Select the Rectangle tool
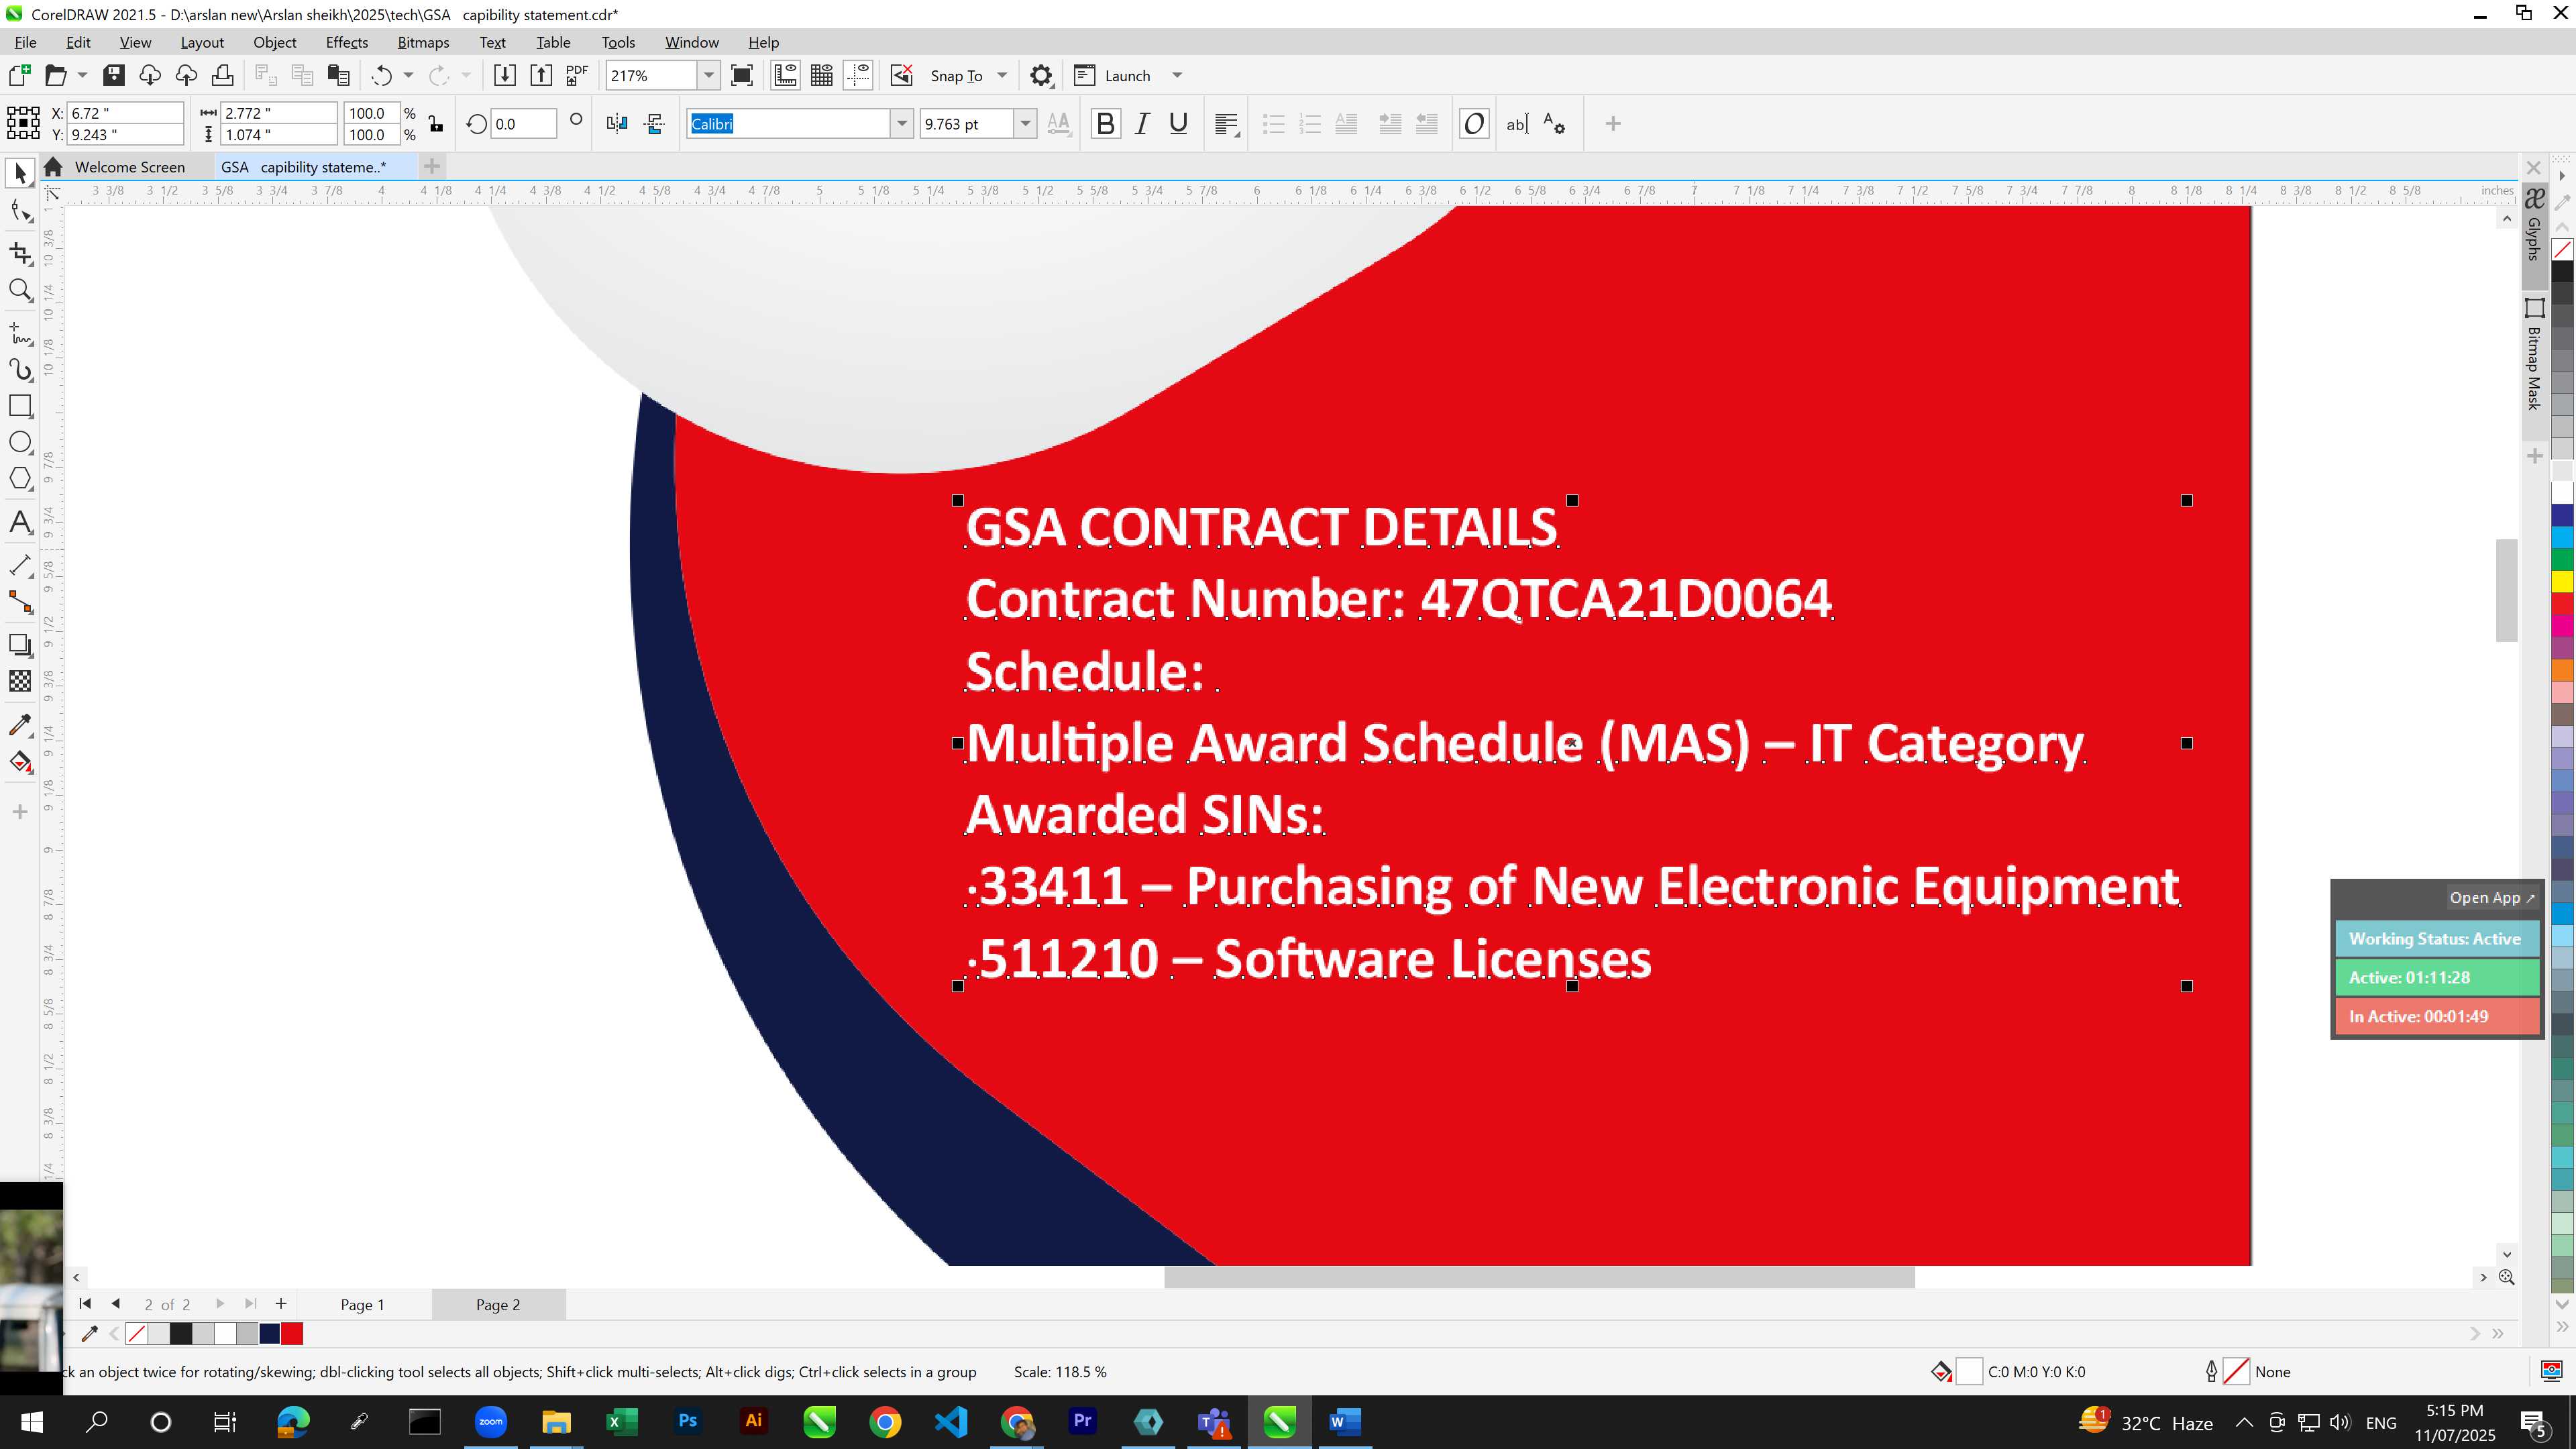 pos(20,406)
